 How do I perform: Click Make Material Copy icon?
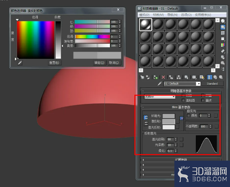[x=171, y=77]
